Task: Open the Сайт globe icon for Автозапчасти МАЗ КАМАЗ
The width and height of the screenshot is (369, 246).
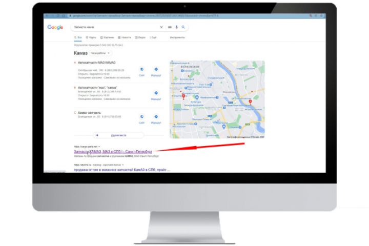Action: [x=141, y=70]
